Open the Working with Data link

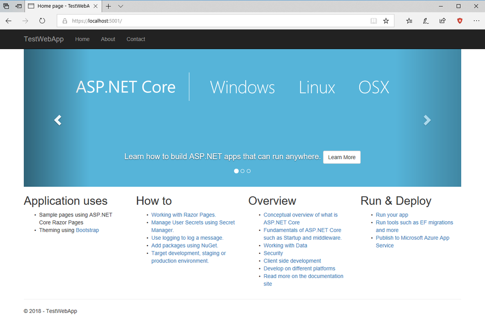click(285, 246)
